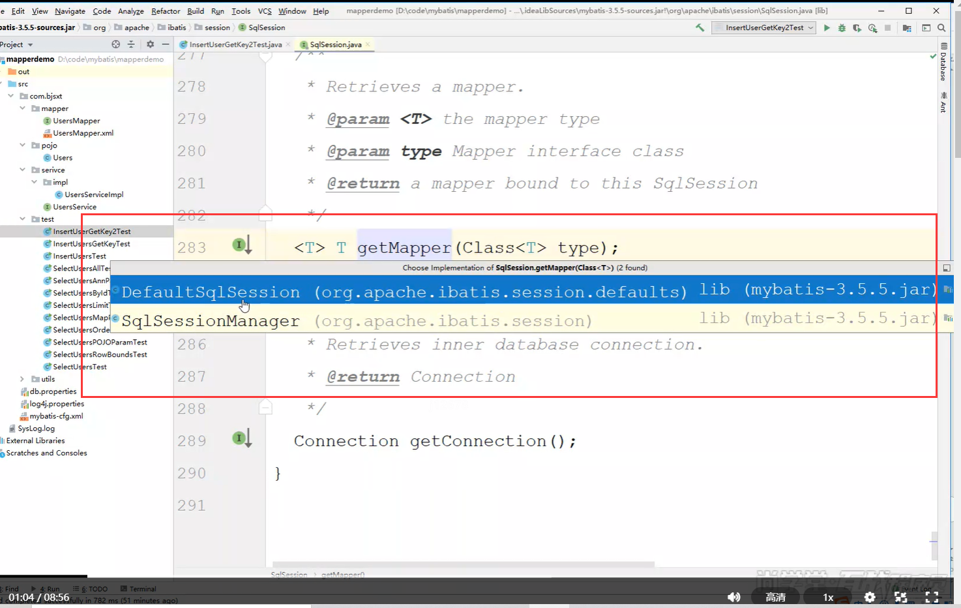Image resolution: width=961 pixels, height=608 pixels.
Task: Click the green inspection checkmark indicator
Action: 933,57
